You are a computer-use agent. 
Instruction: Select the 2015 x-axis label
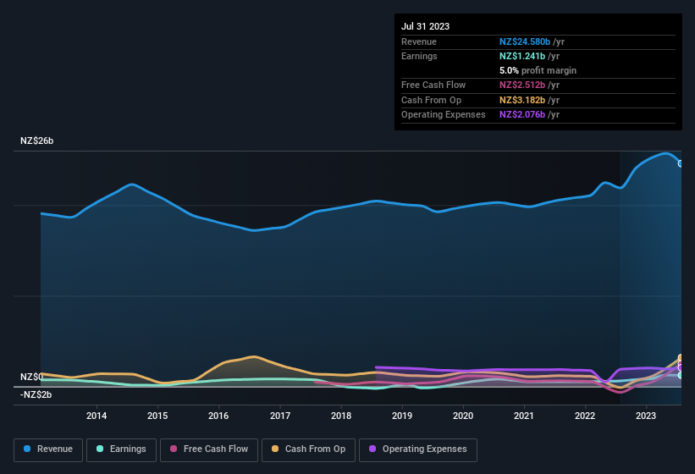pos(157,416)
